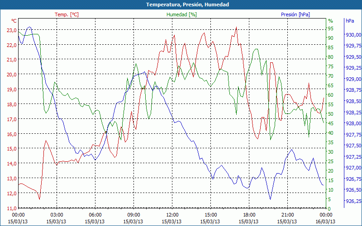
Task: Click pressure axis value 926,75
Action: 353,179
